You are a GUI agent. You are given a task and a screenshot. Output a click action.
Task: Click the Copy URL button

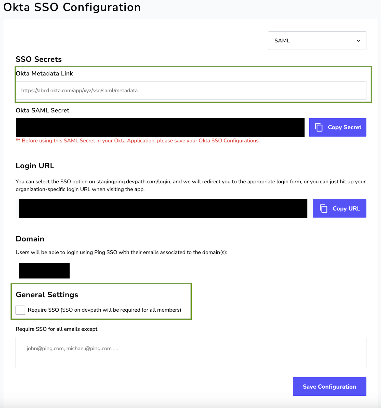(x=339, y=208)
